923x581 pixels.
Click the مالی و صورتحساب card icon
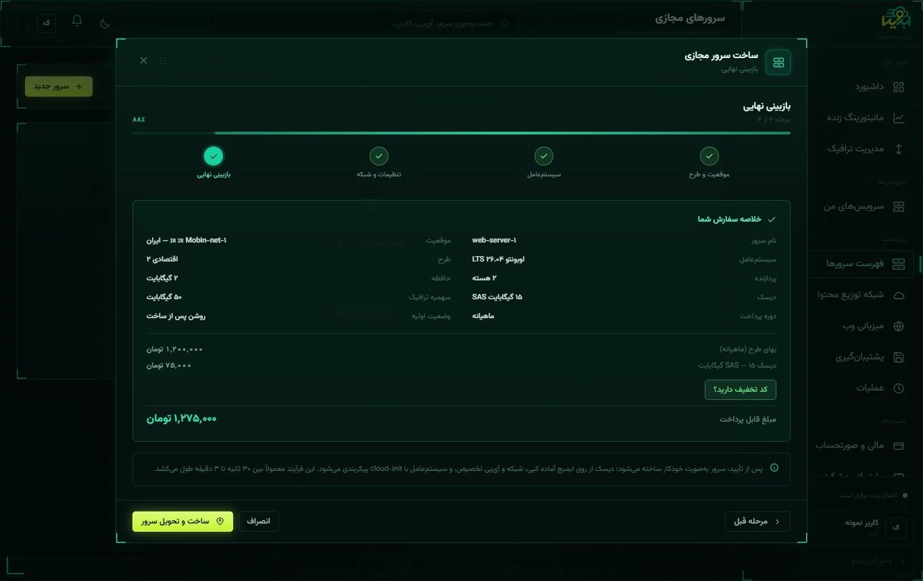[x=899, y=446]
